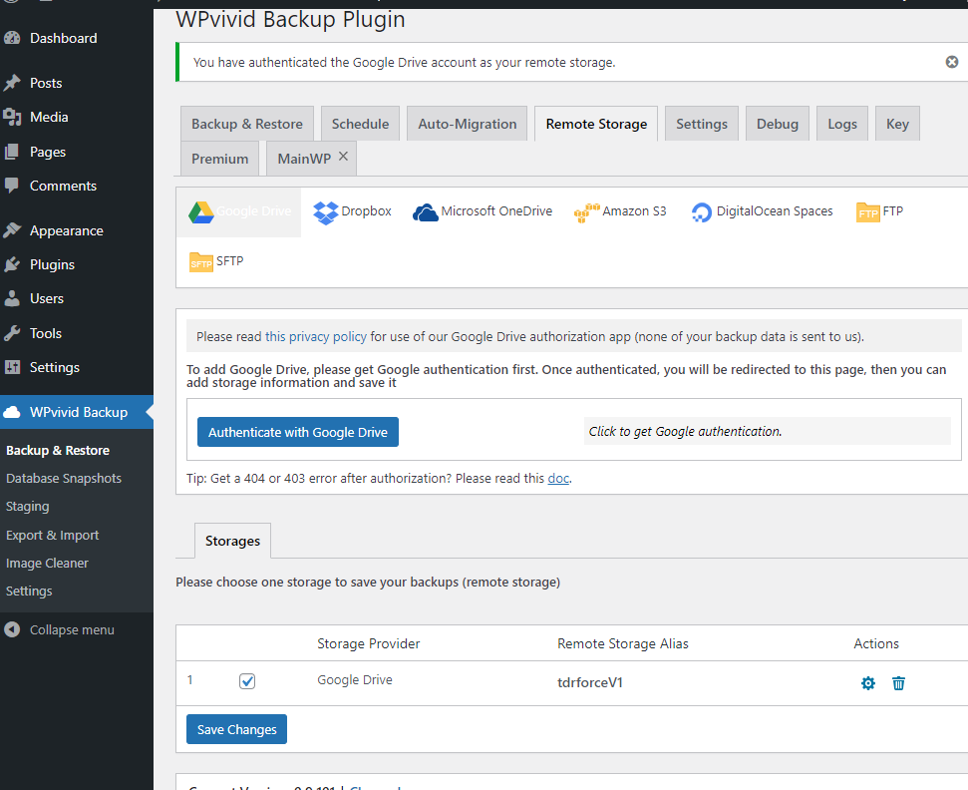Viewport: 968px width, 790px height.
Task: Open the Schedule tab
Action: tap(360, 124)
